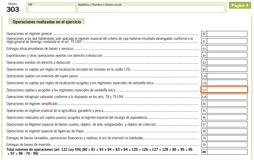Viewport: 254px width, 160px height.
Task: Click box 84 for no sujetas por localización
Action: tap(227, 69)
